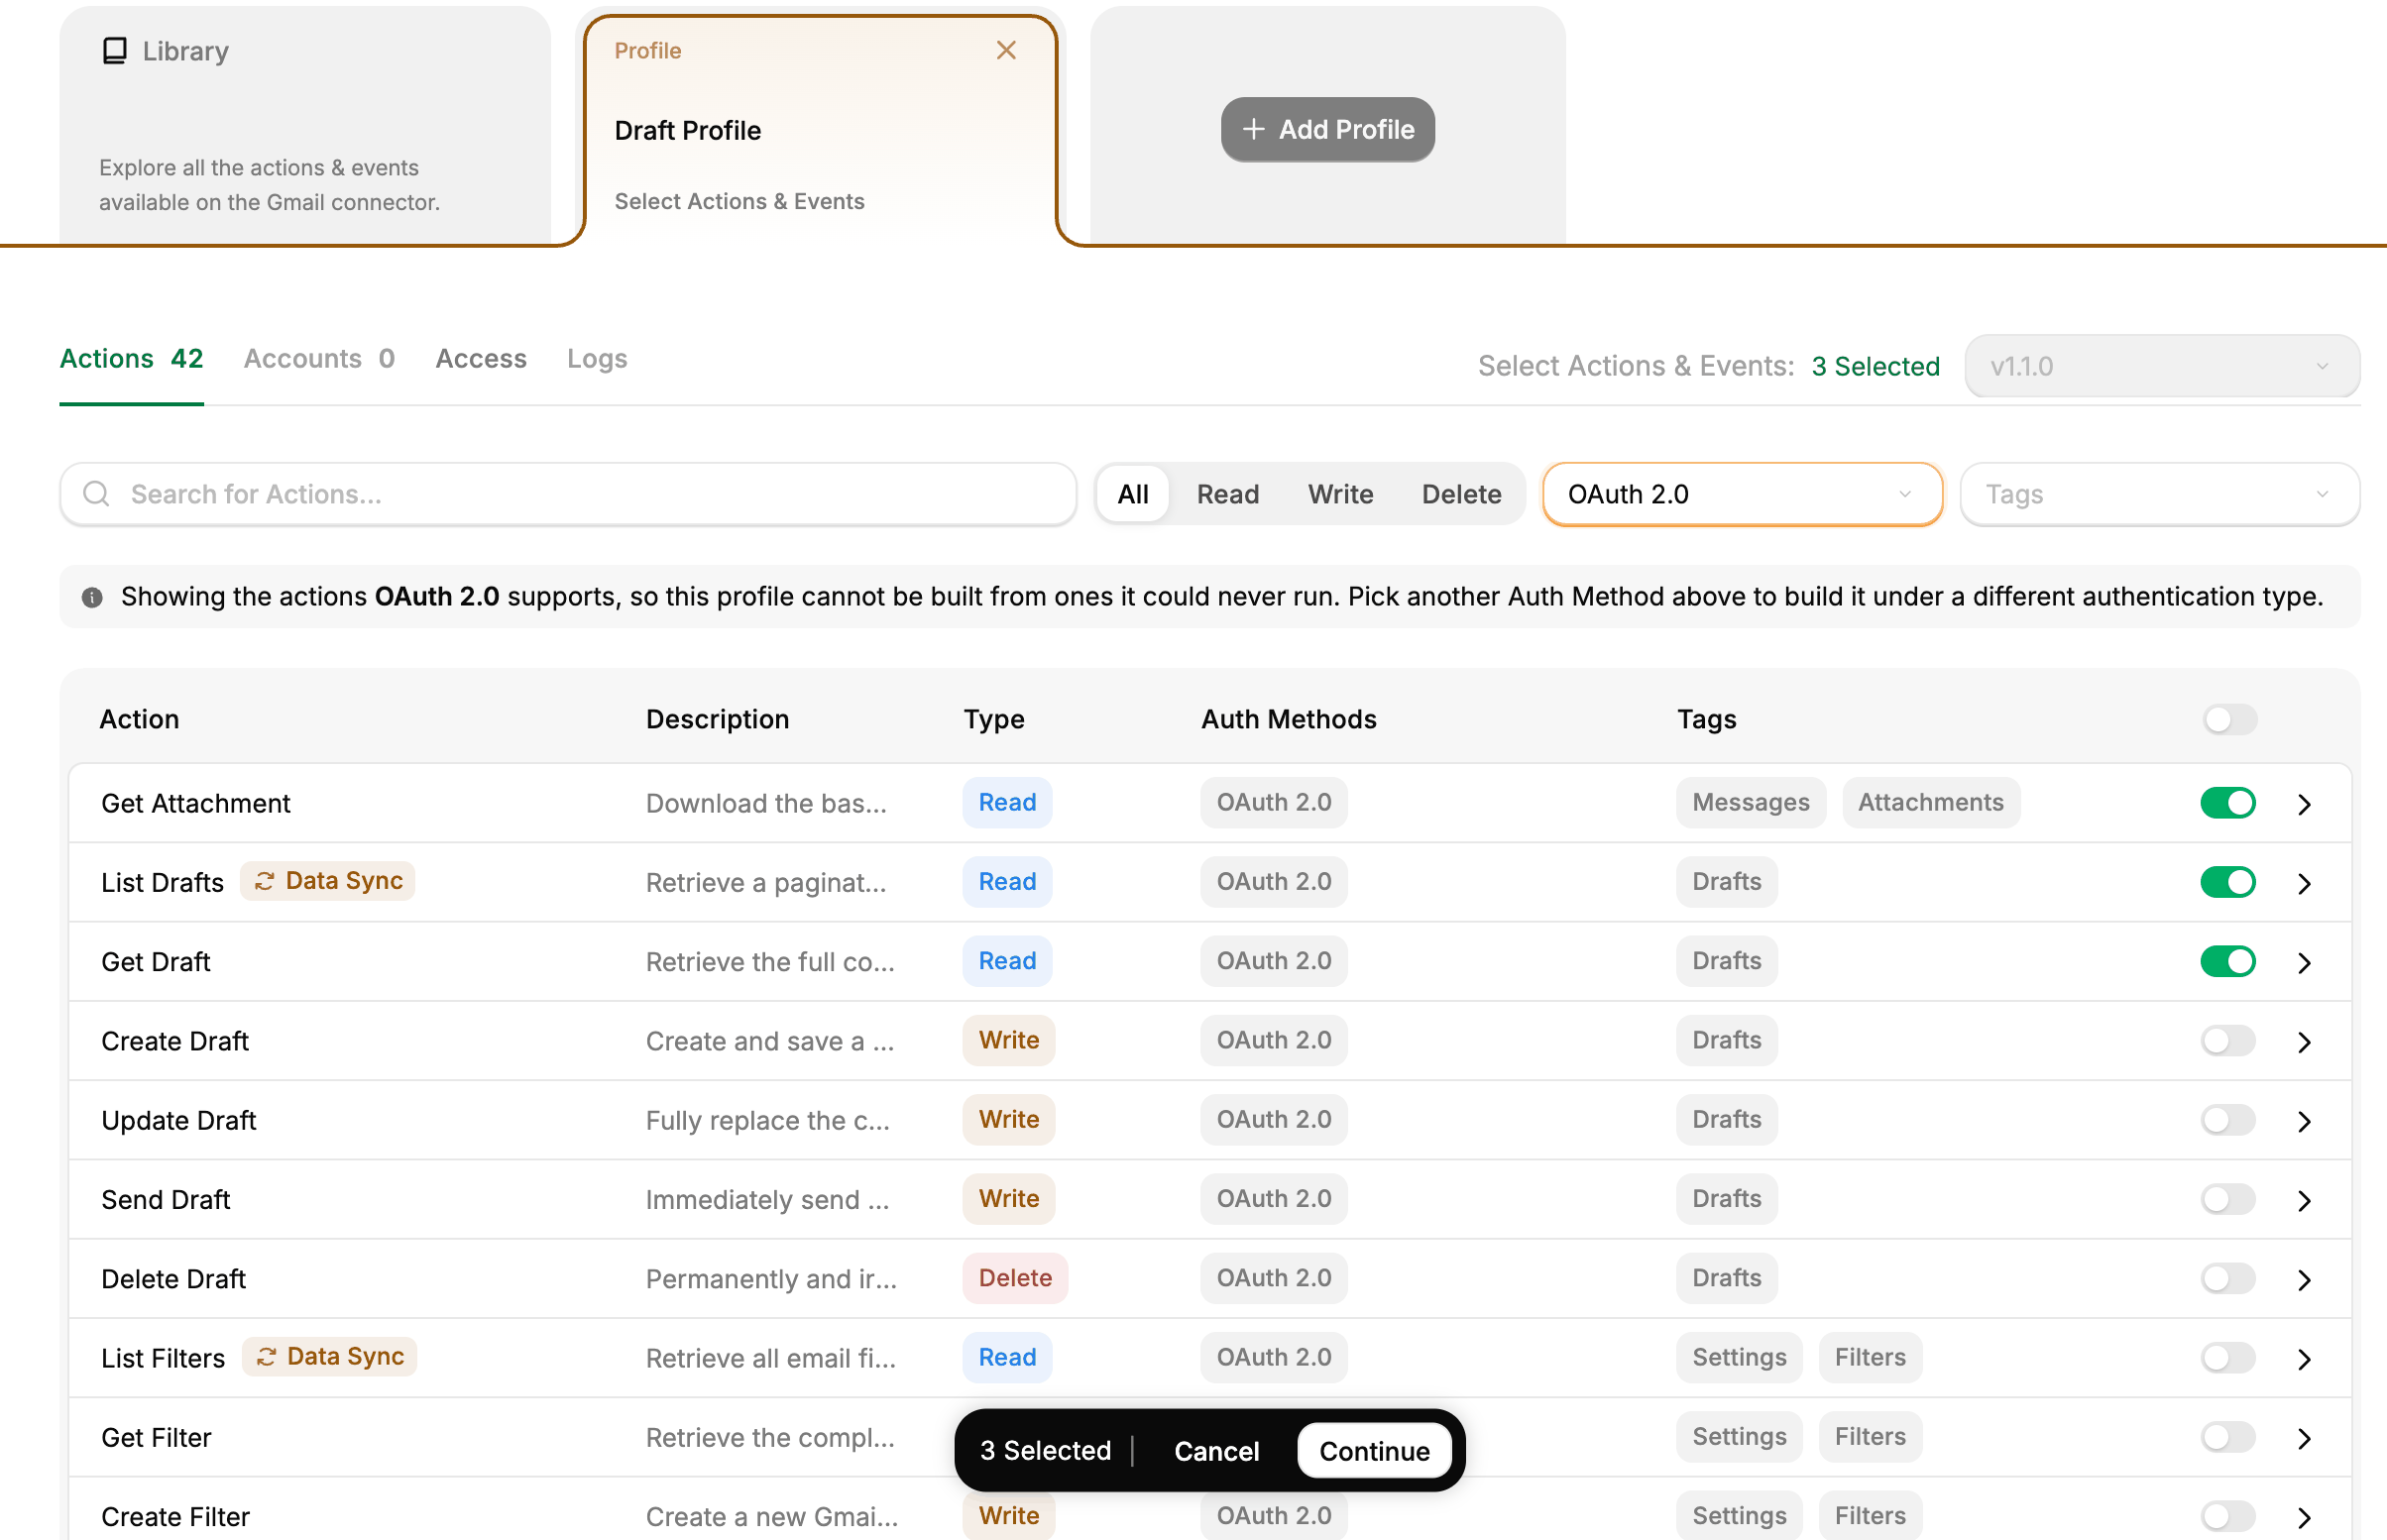The width and height of the screenshot is (2387, 1540).
Task: Open Update Draft details chevron
Action: click(2304, 1120)
